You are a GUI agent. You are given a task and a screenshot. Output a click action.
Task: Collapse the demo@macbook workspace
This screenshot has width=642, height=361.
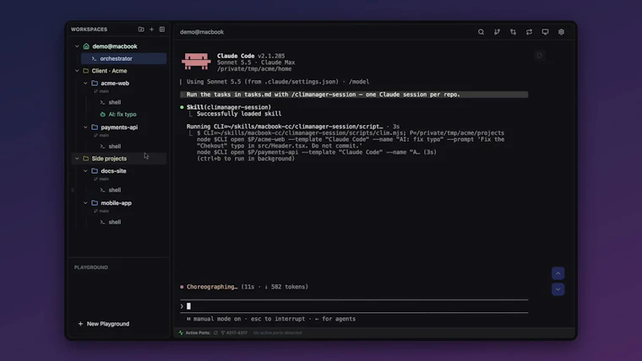(77, 46)
